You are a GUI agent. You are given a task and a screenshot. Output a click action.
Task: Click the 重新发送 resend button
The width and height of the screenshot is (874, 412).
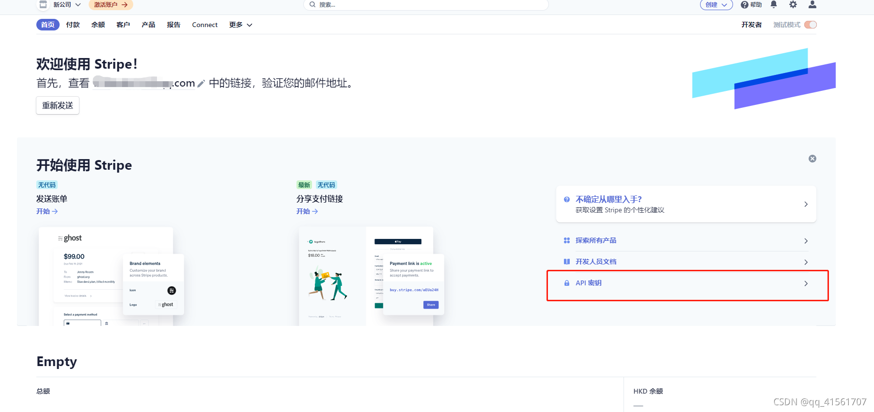click(x=58, y=105)
